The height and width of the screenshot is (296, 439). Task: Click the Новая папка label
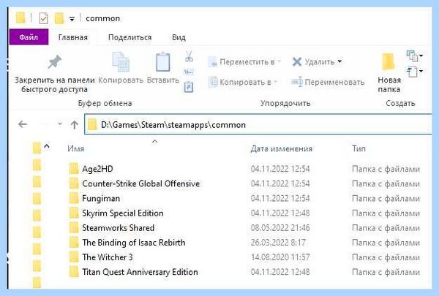[389, 85]
